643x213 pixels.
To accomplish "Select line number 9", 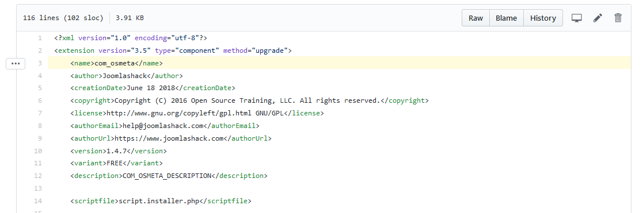I will pos(40,138).
